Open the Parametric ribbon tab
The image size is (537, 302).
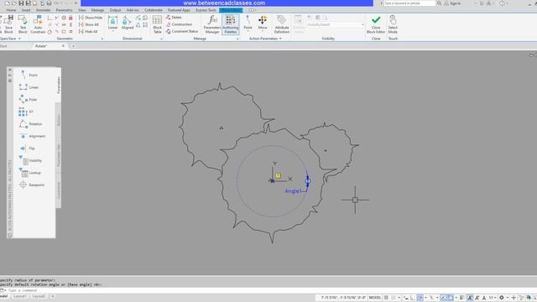(x=64, y=10)
